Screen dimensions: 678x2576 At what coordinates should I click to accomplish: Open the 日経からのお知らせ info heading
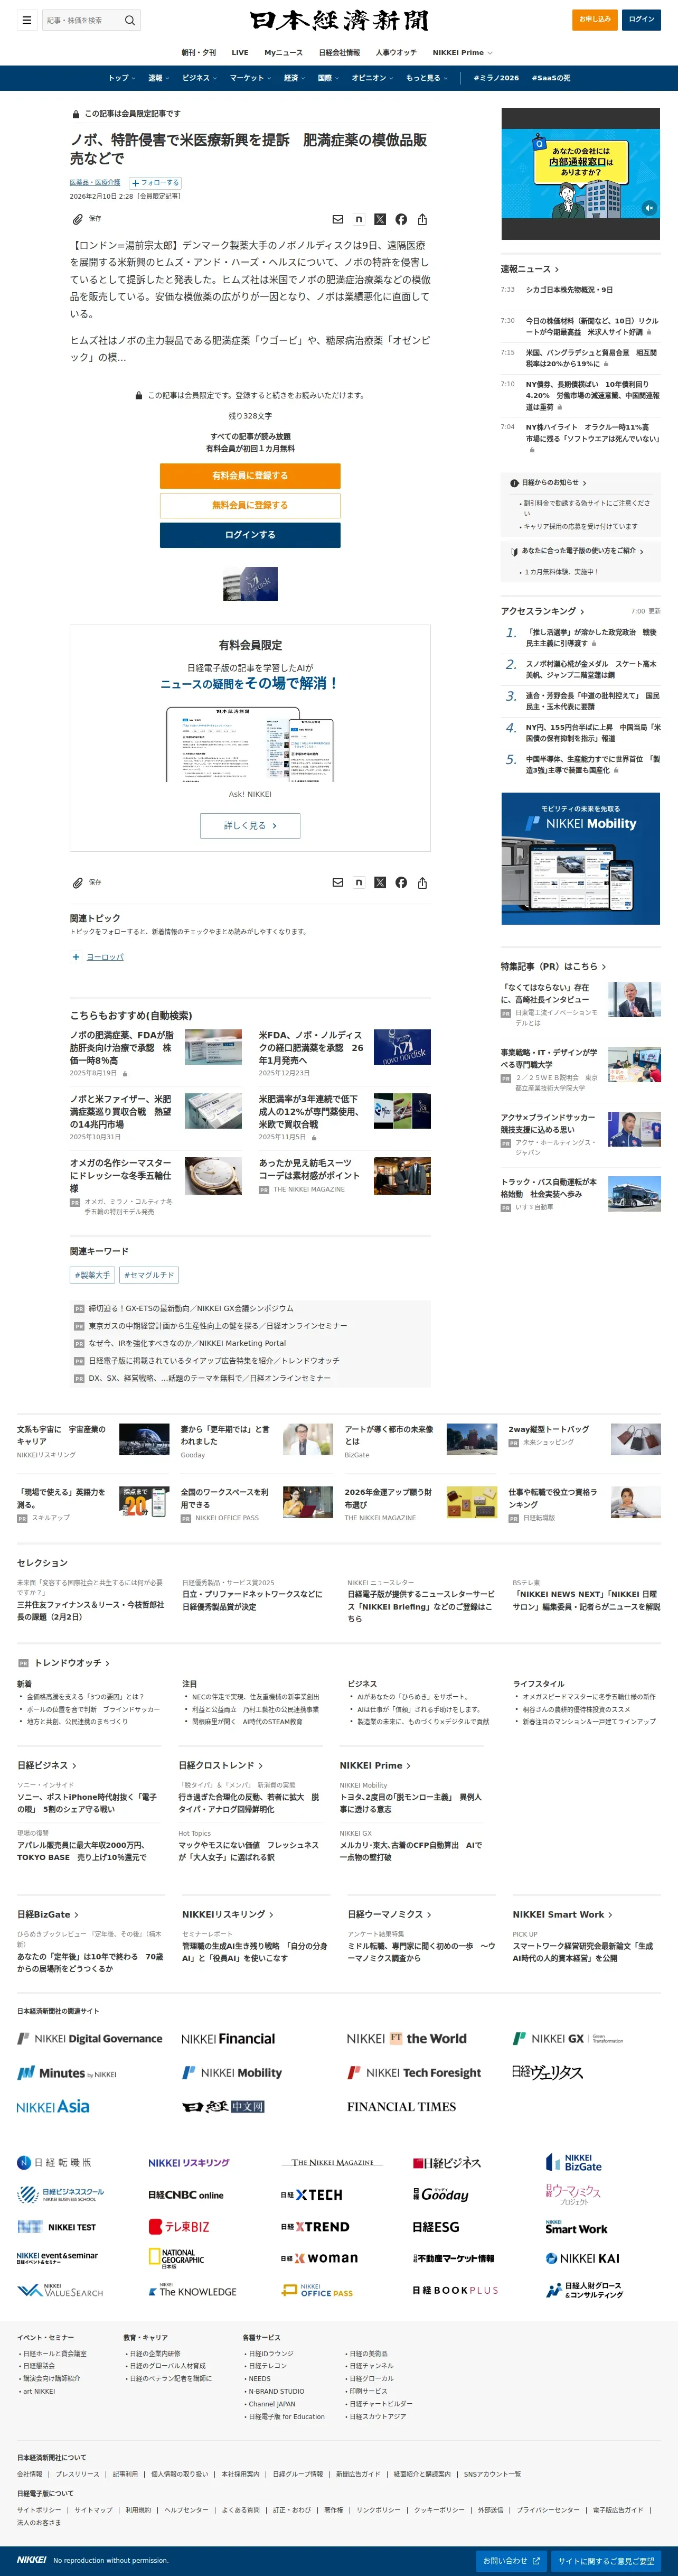coord(548,482)
